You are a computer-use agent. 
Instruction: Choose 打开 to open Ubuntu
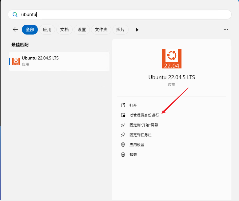(x=133, y=105)
